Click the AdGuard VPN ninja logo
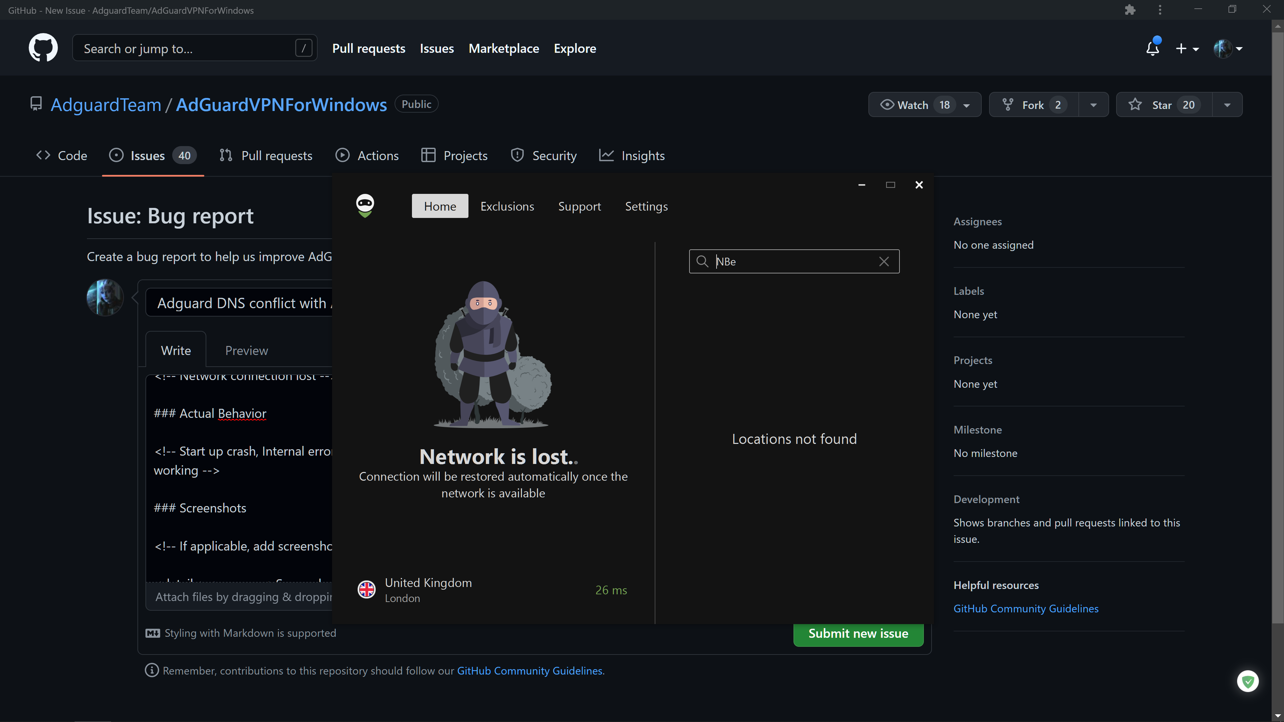This screenshot has height=722, width=1284. (365, 206)
